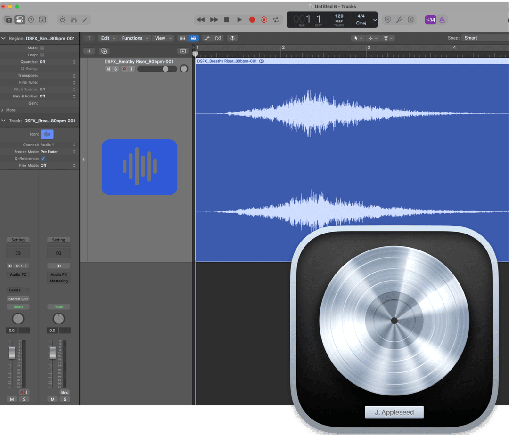Screen dimensions: 509x435
Task: Uncheck the Q-Reference checkbox
Action: pos(43,159)
